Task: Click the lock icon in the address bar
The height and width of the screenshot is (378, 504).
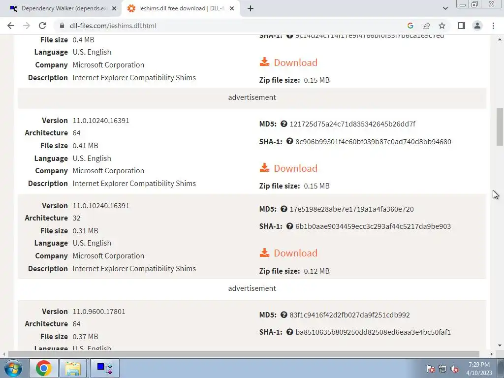Action: [62, 26]
